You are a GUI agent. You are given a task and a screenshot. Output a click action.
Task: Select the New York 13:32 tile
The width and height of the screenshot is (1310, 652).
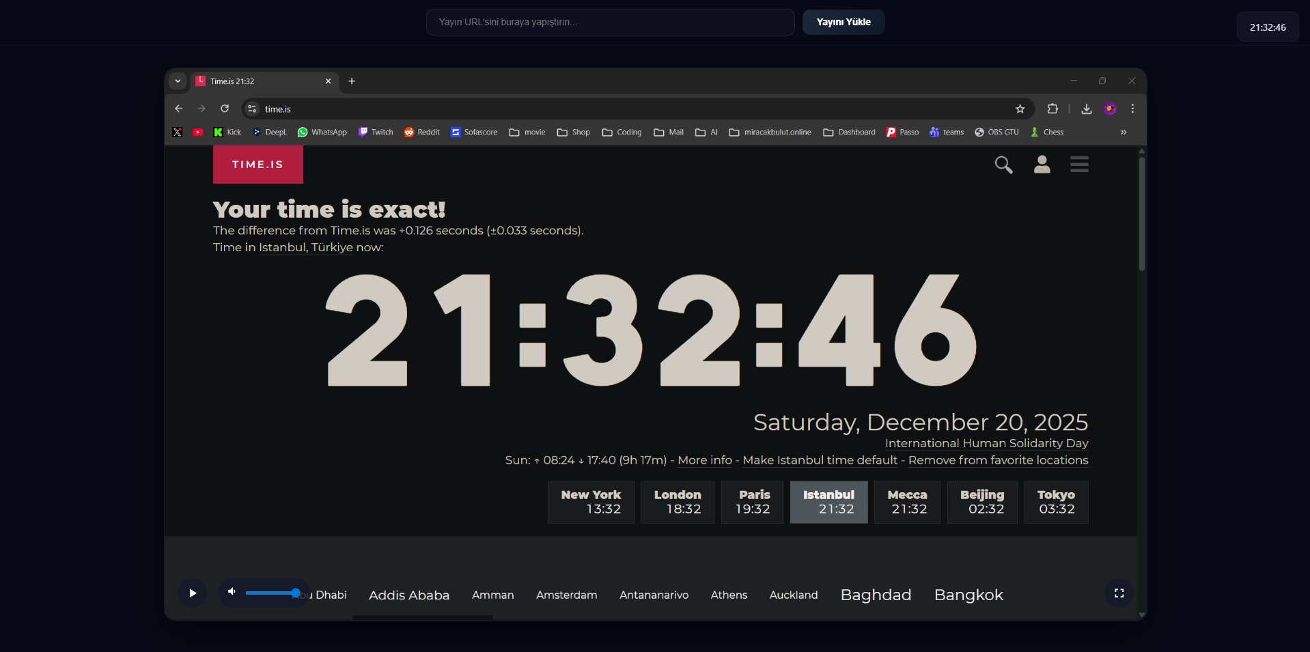click(591, 502)
